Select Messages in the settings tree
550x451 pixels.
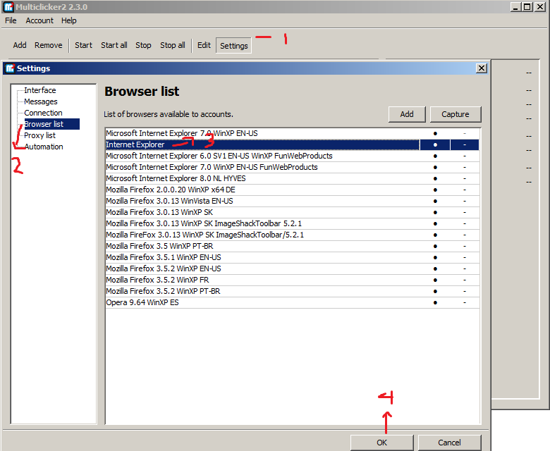[x=41, y=101]
